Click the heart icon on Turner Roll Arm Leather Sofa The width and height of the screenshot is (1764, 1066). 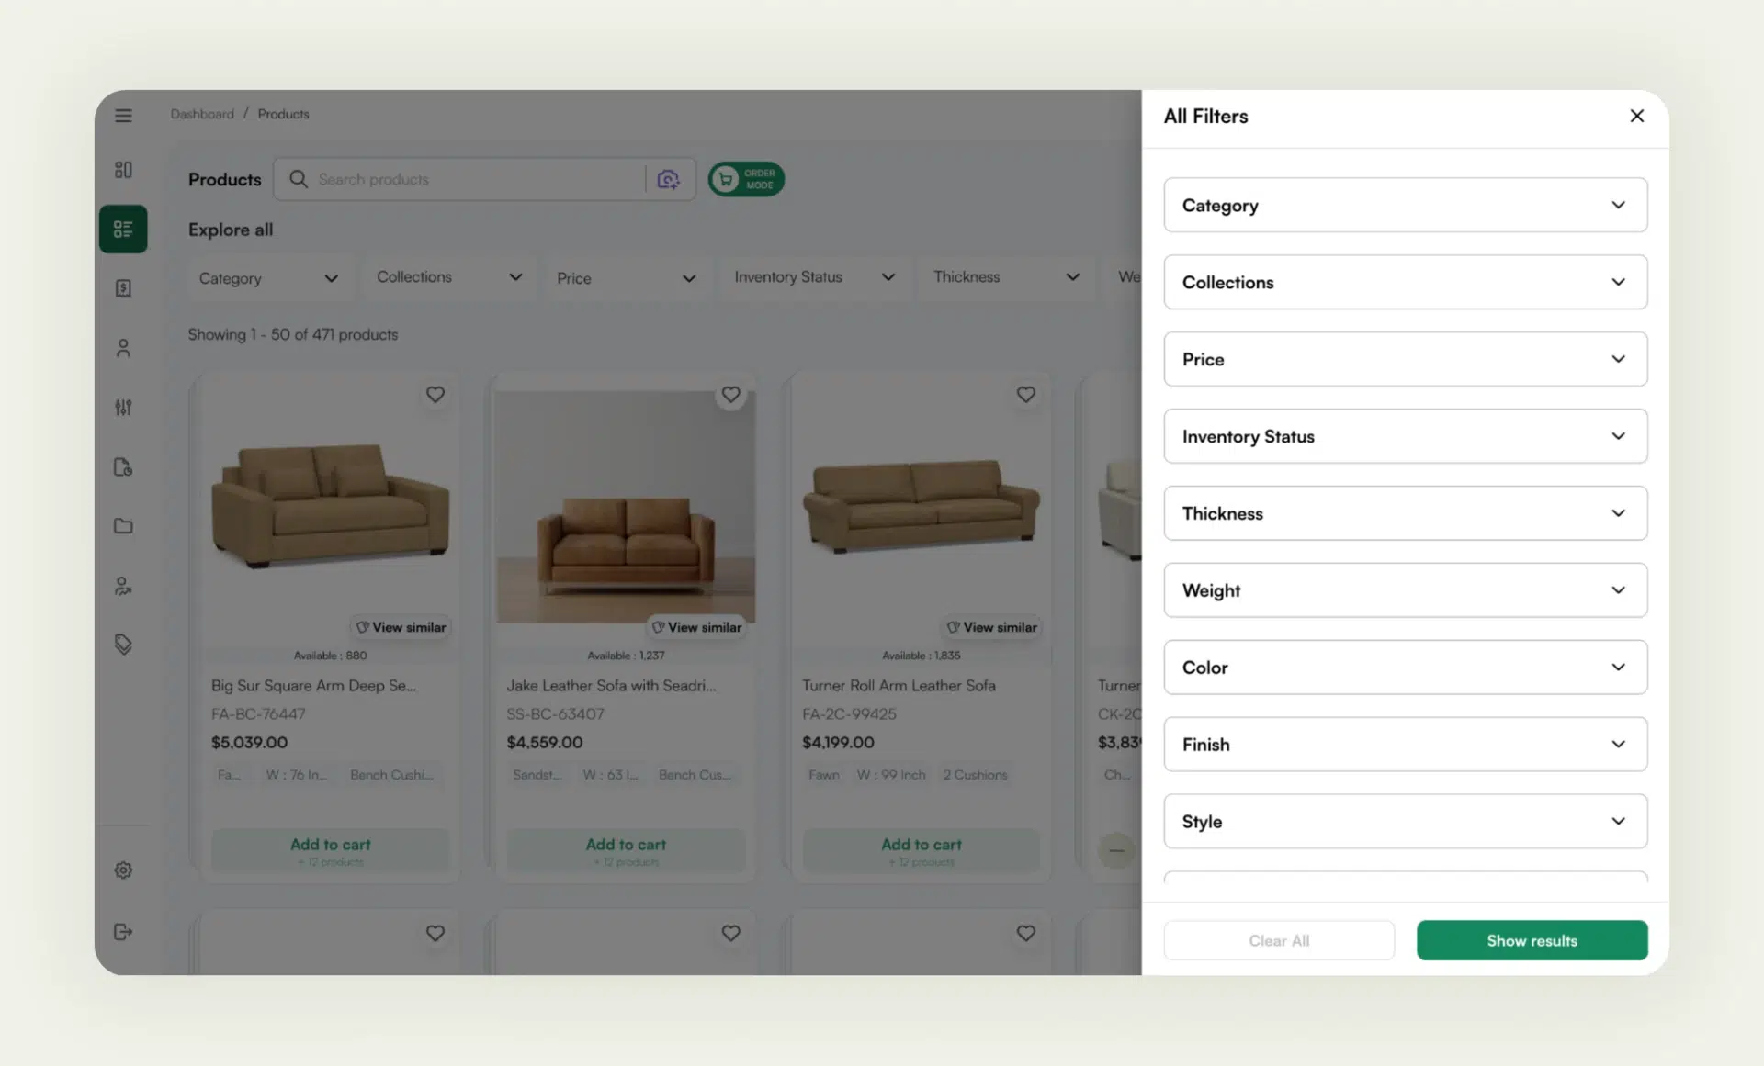1026,394
